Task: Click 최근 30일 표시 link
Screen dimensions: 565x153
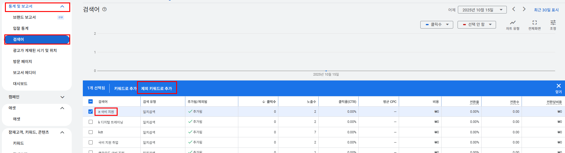Action: pos(546,10)
